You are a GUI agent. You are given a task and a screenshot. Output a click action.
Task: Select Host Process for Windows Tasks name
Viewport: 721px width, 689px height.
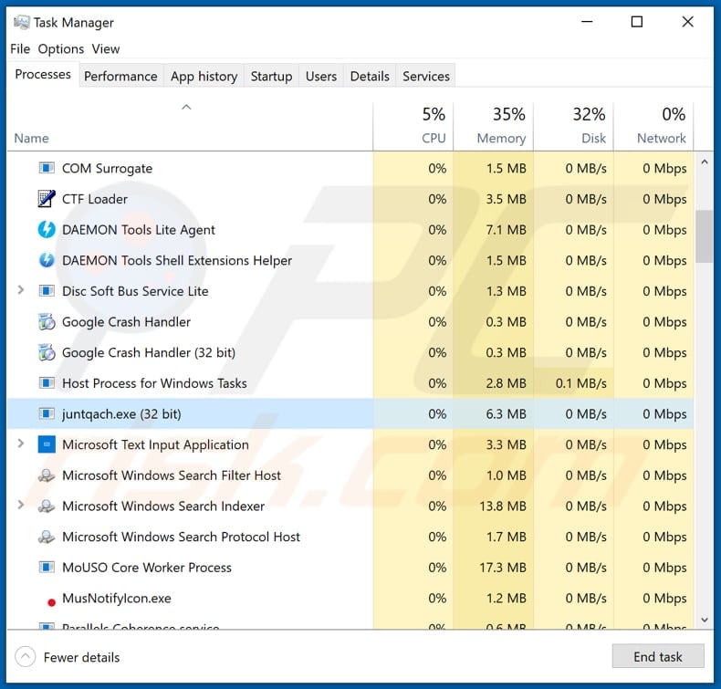[154, 383]
